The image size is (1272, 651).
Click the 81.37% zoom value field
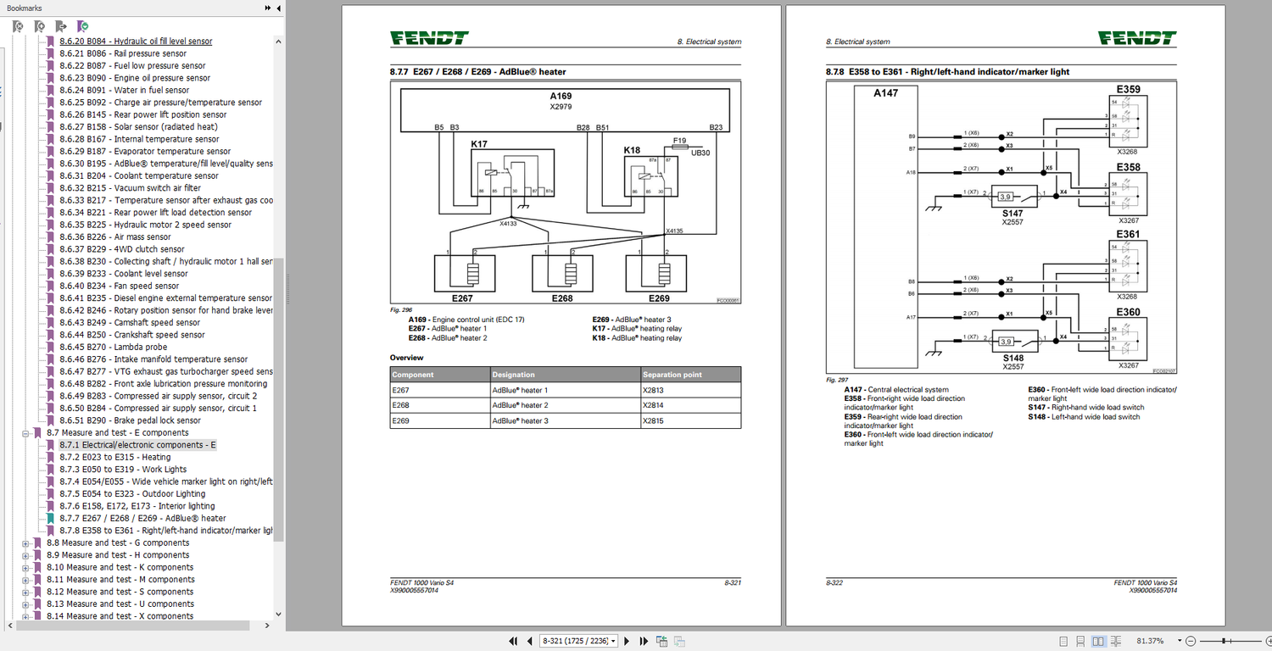point(1150,641)
